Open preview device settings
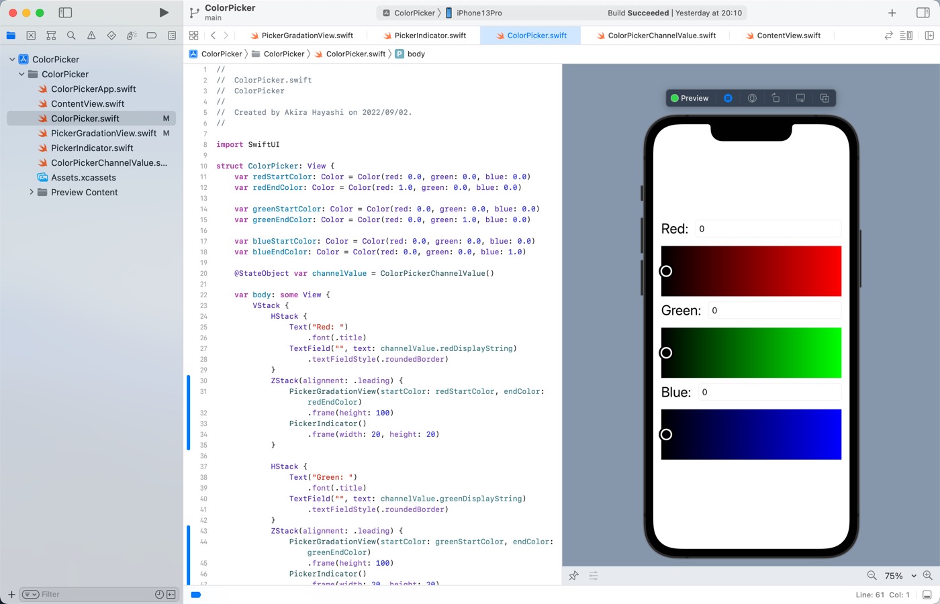The height and width of the screenshot is (604, 940). click(x=800, y=98)
